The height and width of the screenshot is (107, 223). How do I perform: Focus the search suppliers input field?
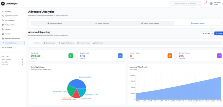(x=186, y=4)
